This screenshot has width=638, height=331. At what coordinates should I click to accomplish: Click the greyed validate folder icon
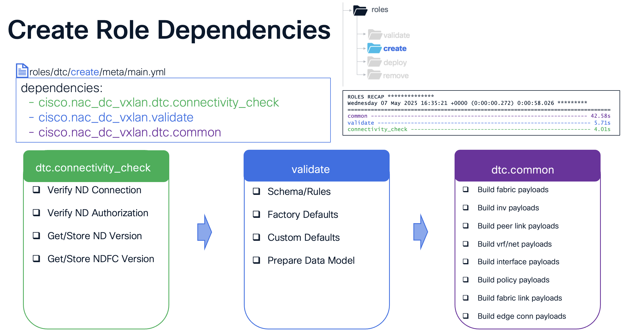point(375,35)
